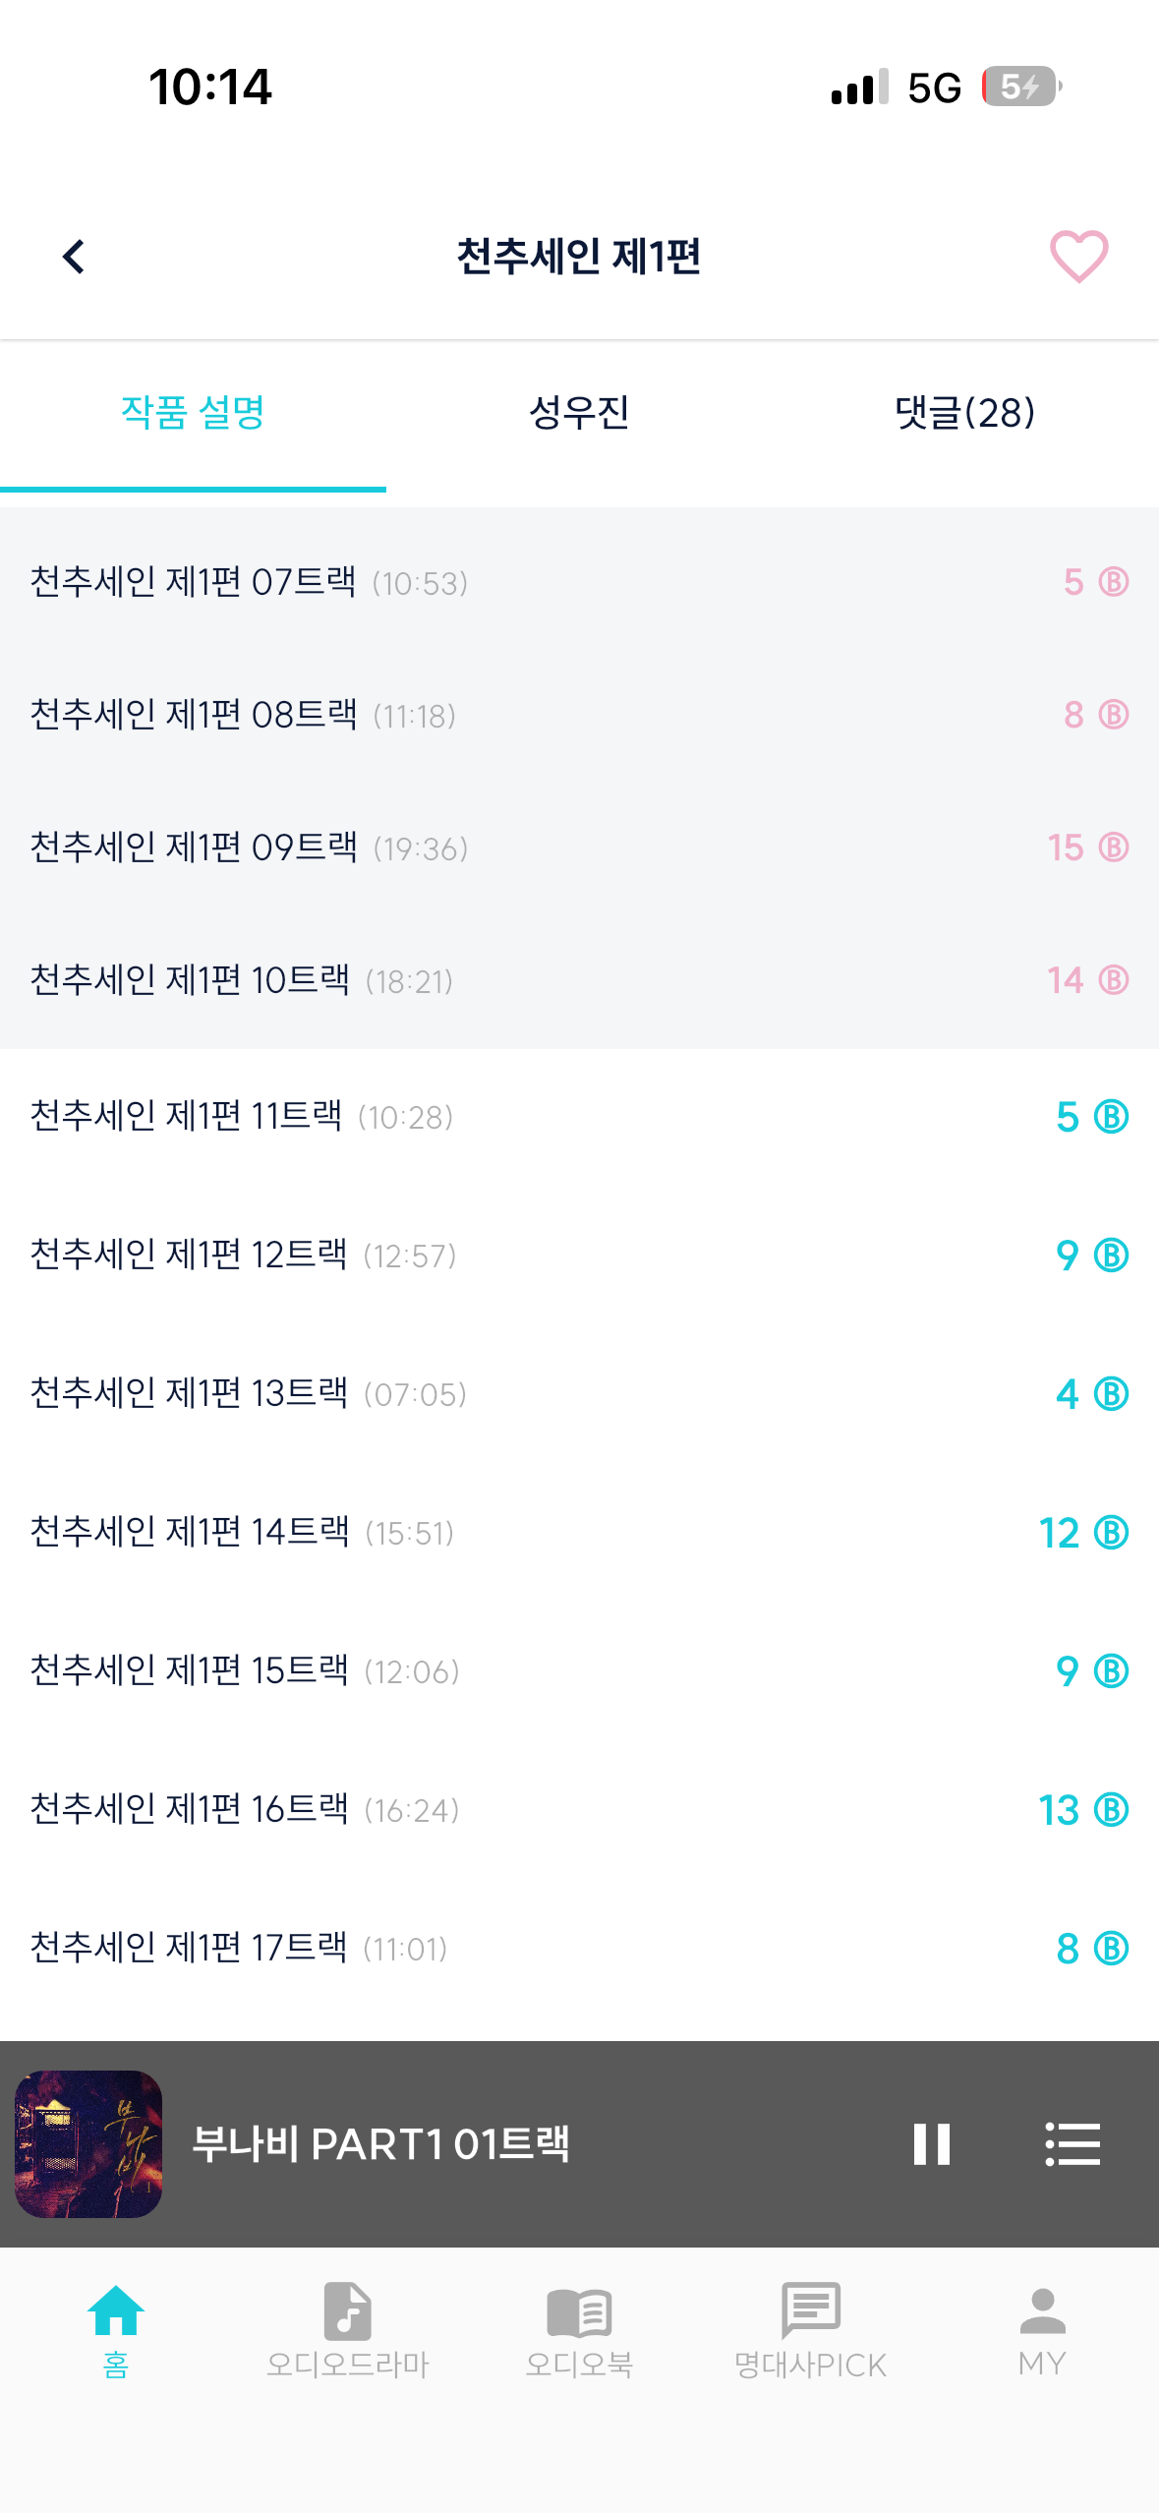Tap the back arrow icon
1159x2513 pixels.
(x=74, y=257)
